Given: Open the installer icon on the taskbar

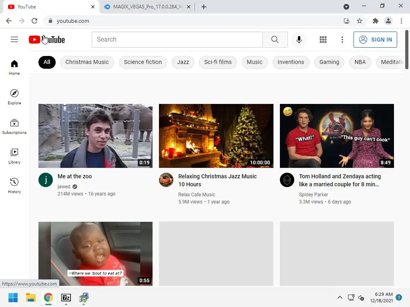Looking at the screenshot, I should click(x=84, y=297).
